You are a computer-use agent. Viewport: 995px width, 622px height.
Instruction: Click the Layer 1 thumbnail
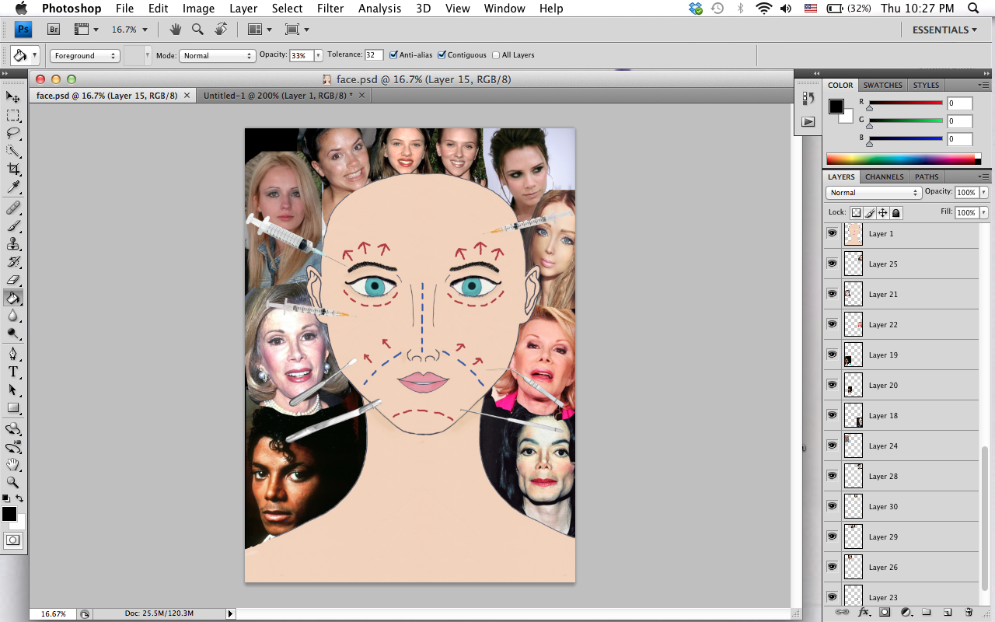(854, 233)
